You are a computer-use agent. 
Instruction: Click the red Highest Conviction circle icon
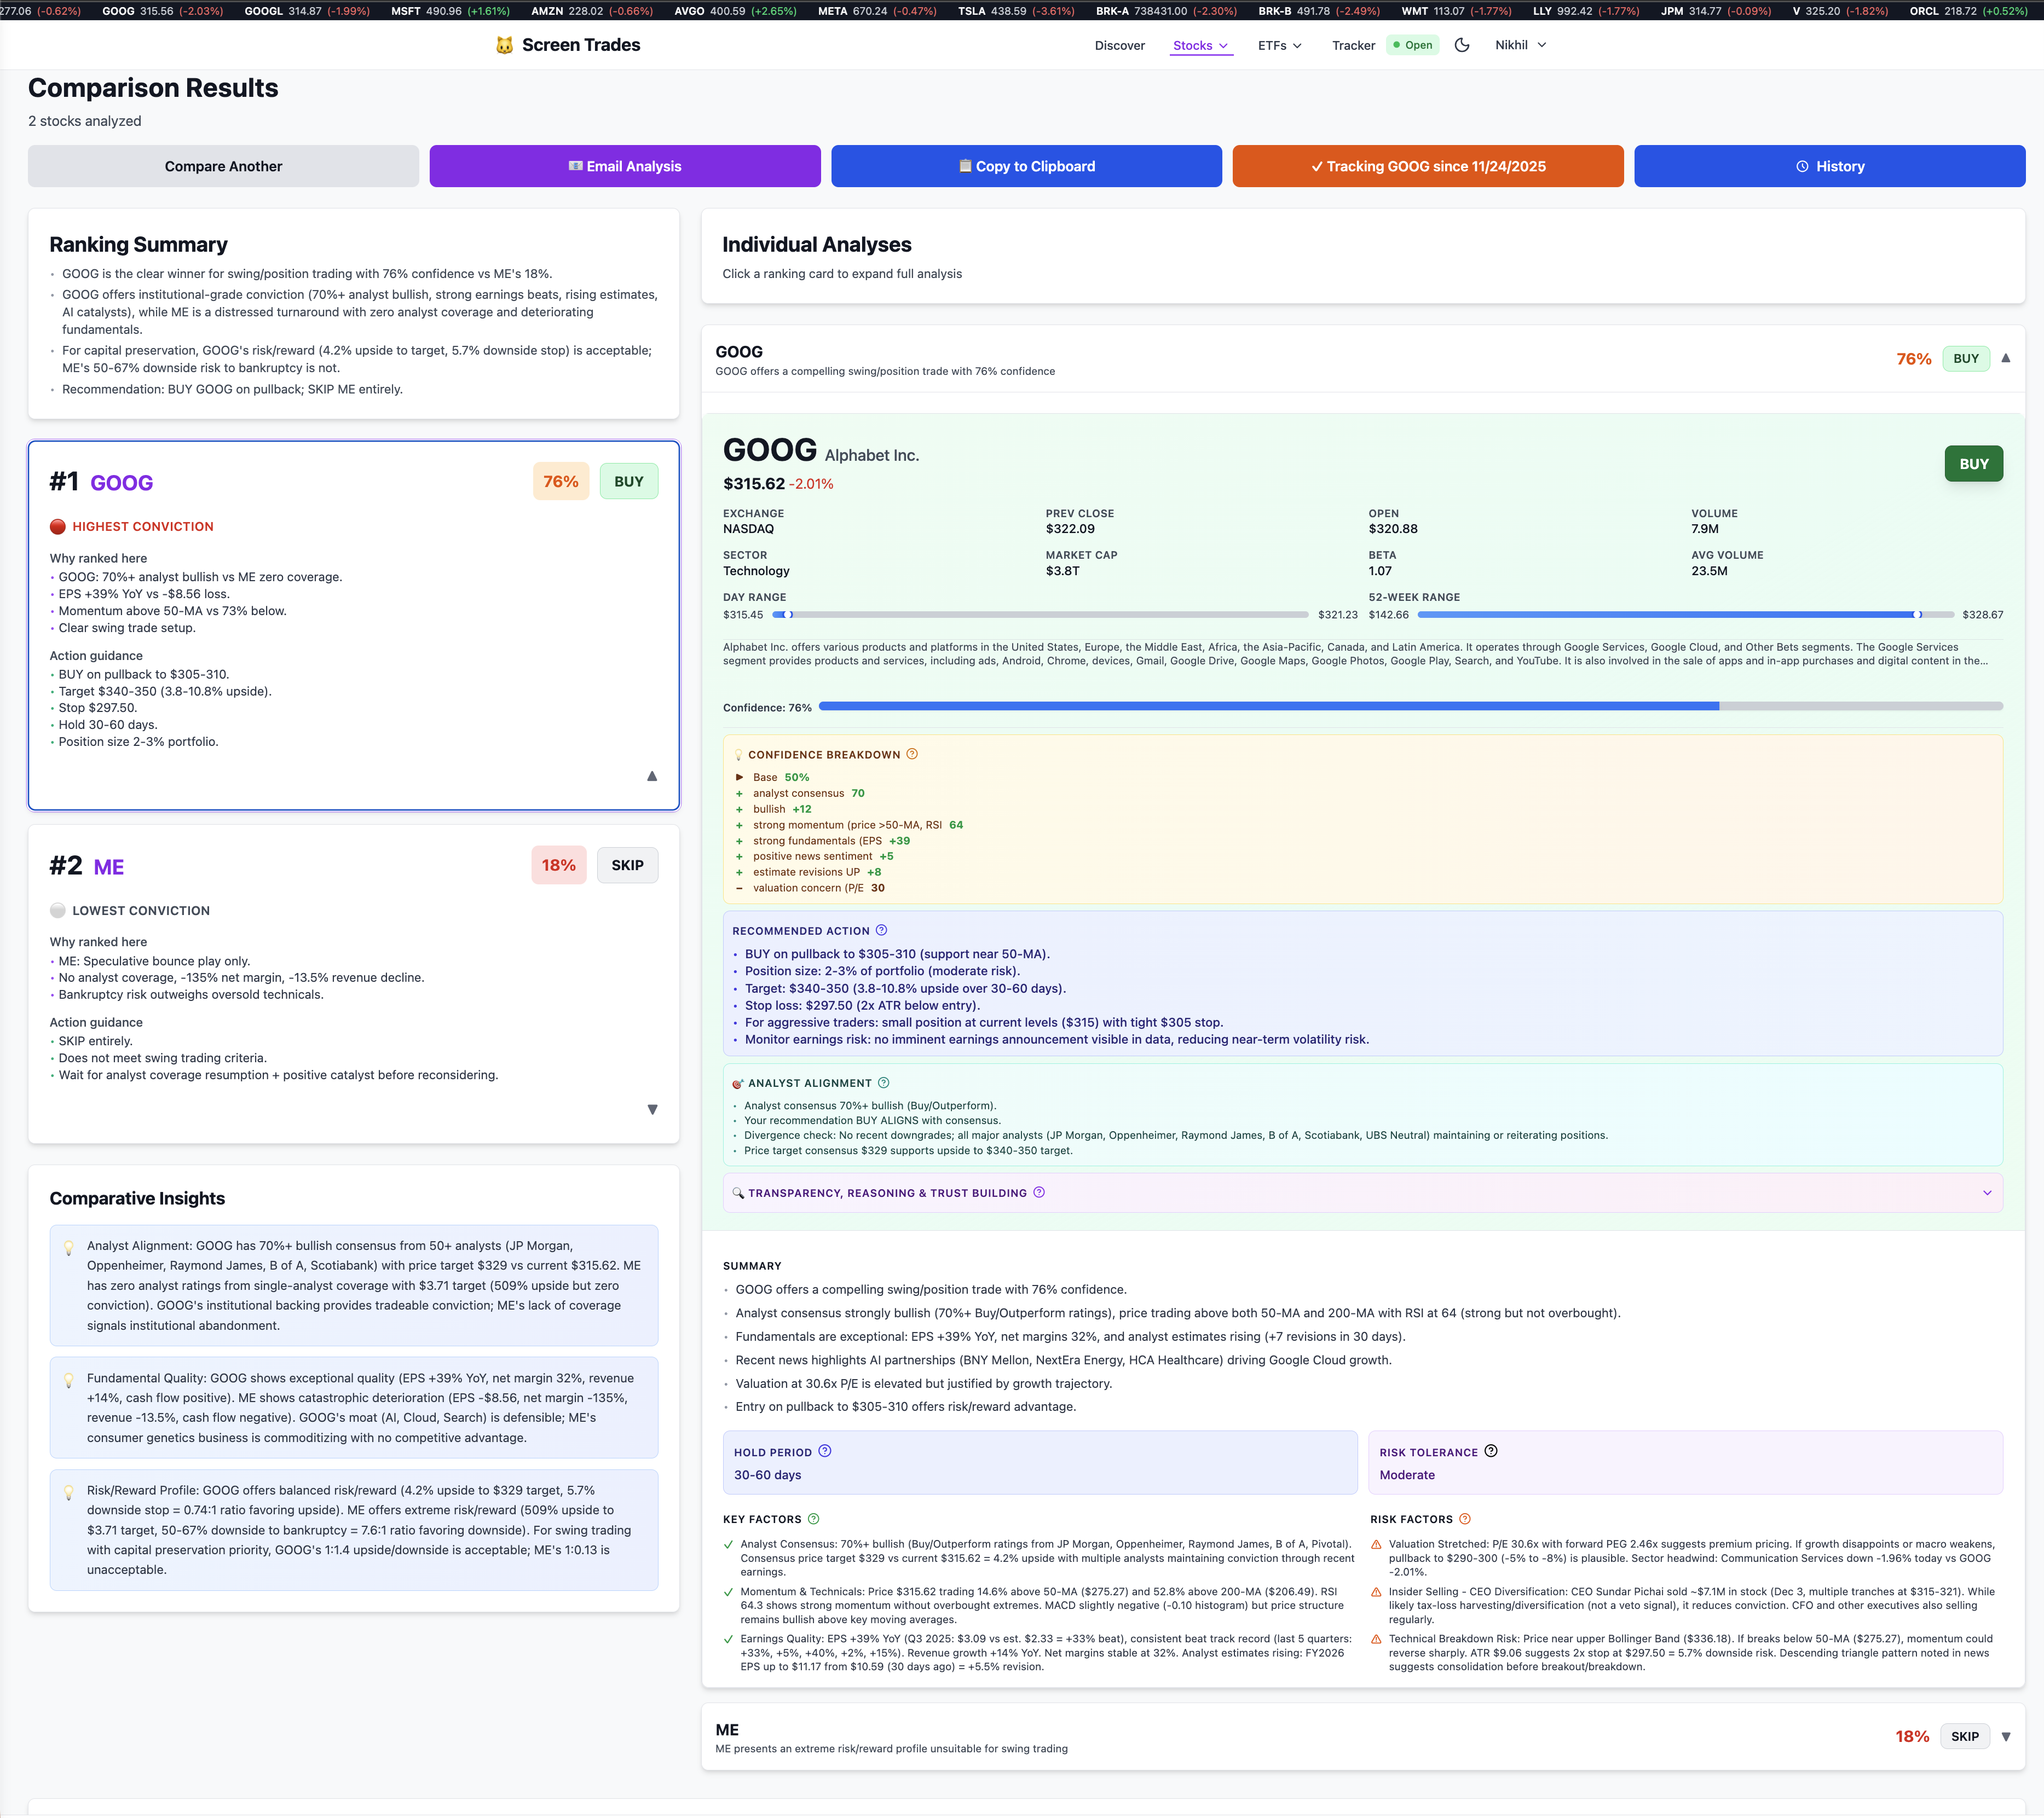tap(58, 527)
